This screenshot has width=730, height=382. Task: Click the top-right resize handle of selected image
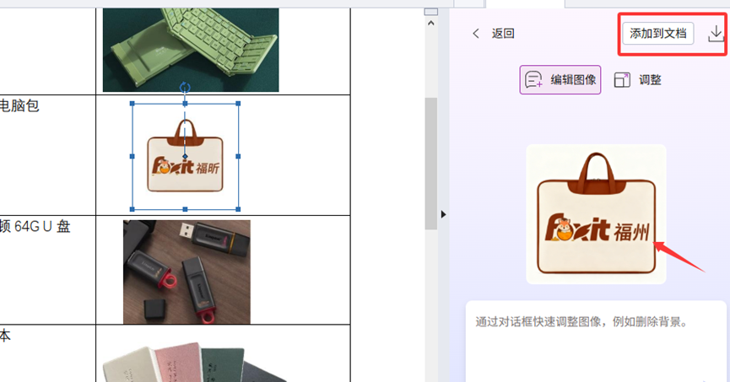click(x=239, y=104)
